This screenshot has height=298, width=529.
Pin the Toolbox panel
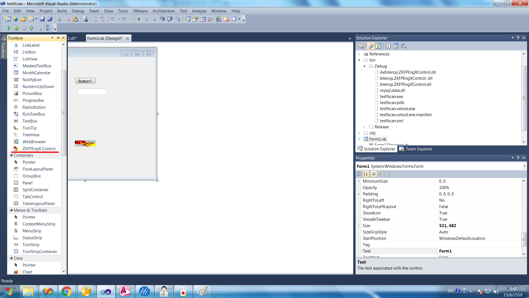click(58, 38)
